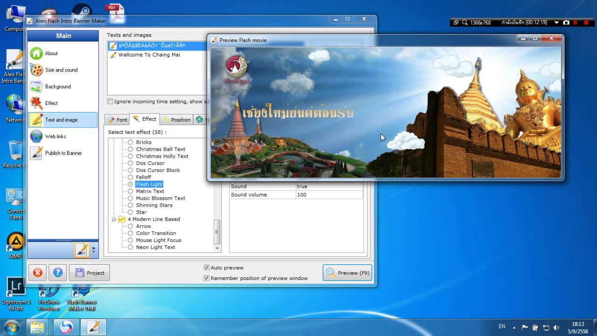
Task: Click the Sound volume value 100
Action: point(329,195)
